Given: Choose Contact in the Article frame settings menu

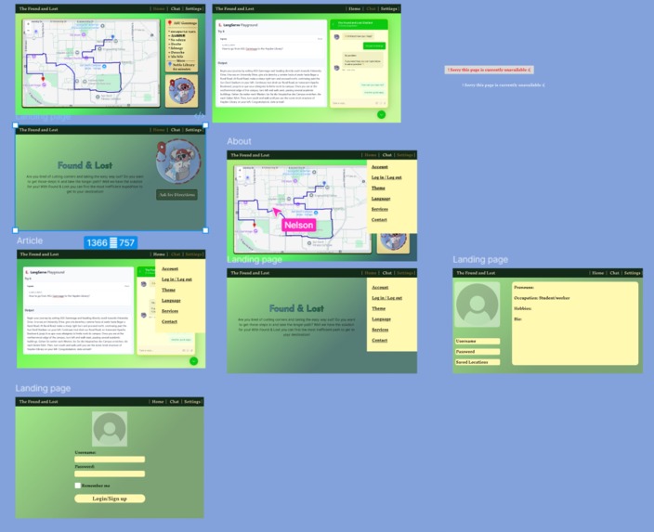Looking at the screenshot, I should pyautogui.click(x=169, y=321).
